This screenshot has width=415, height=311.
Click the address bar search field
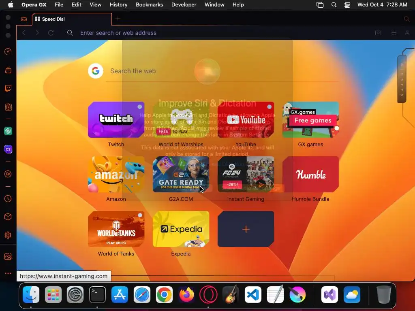[222, 33]
